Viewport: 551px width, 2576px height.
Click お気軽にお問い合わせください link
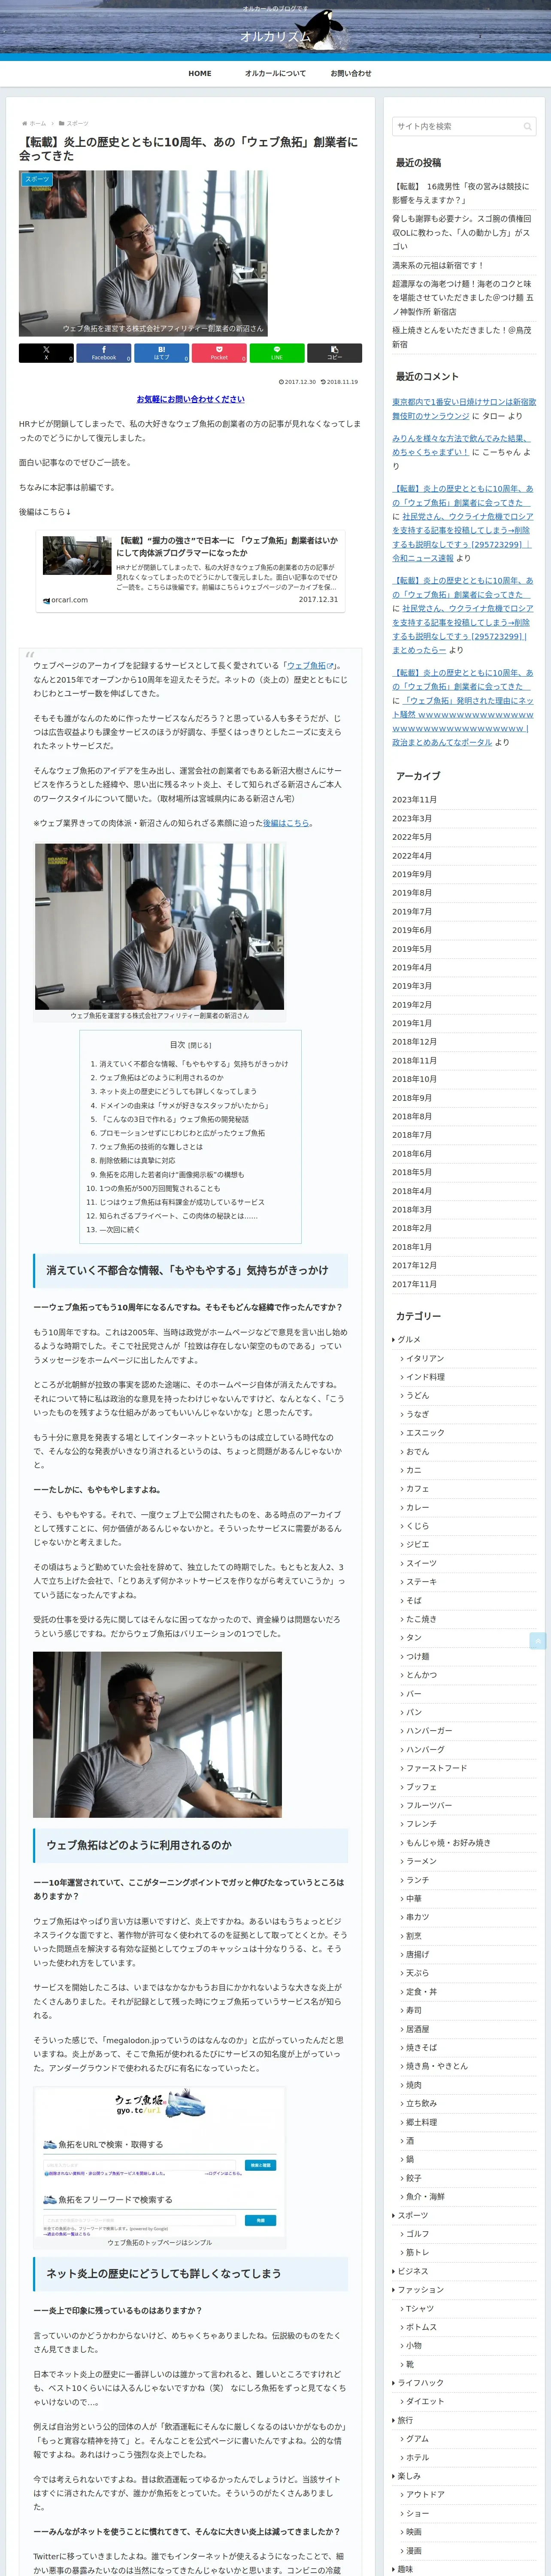pos(190,399)
